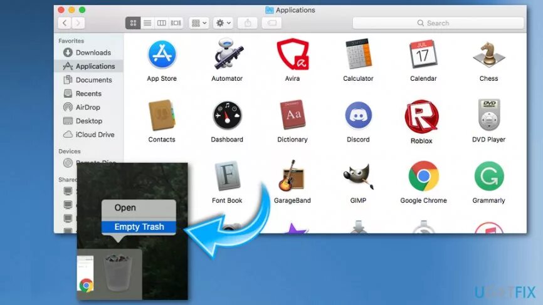Switch to list view in the toolbar
The image size is (543, 305).
(147, 23)
